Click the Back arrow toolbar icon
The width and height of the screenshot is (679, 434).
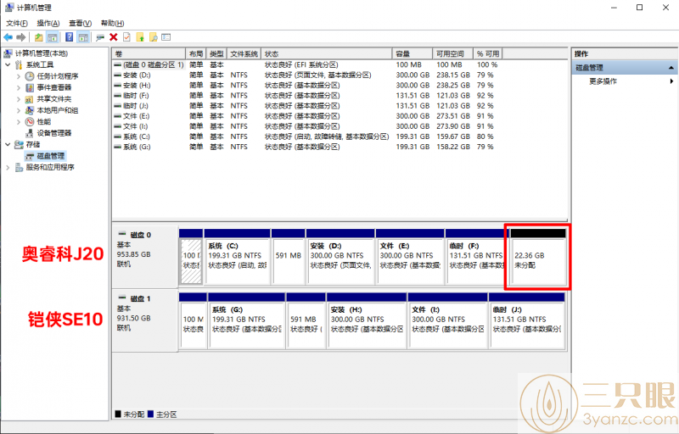[8, 37]
